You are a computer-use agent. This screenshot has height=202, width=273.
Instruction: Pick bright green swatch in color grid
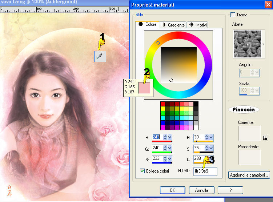(163, 113)
